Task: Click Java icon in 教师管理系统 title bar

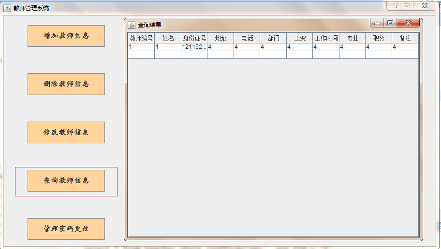Action: point(7,8)
